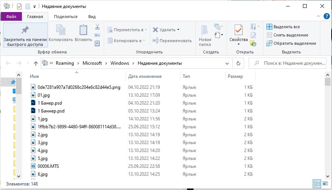Open the Свойства dropdown arrow
332x190 pixels.
pyautogui.click(x=238, y=44)
